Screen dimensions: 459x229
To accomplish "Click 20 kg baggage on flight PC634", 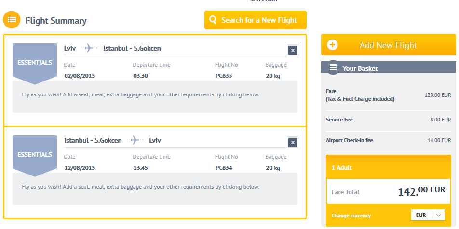I will [273, 168].
